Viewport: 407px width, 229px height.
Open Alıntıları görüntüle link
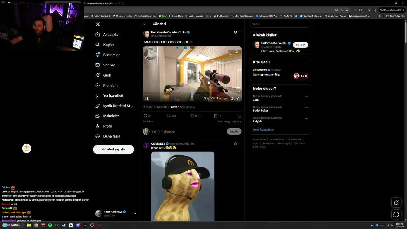coord(230,121)
